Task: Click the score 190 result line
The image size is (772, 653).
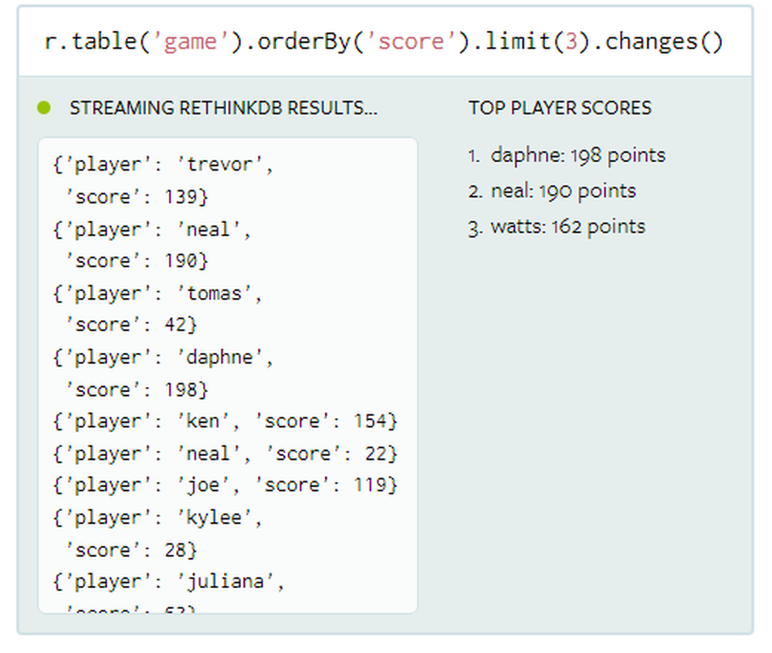Action: click(x=137, y=261)
